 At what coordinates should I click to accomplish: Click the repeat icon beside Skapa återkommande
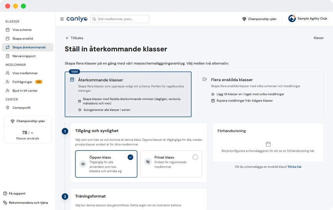(x=7, y=47)
